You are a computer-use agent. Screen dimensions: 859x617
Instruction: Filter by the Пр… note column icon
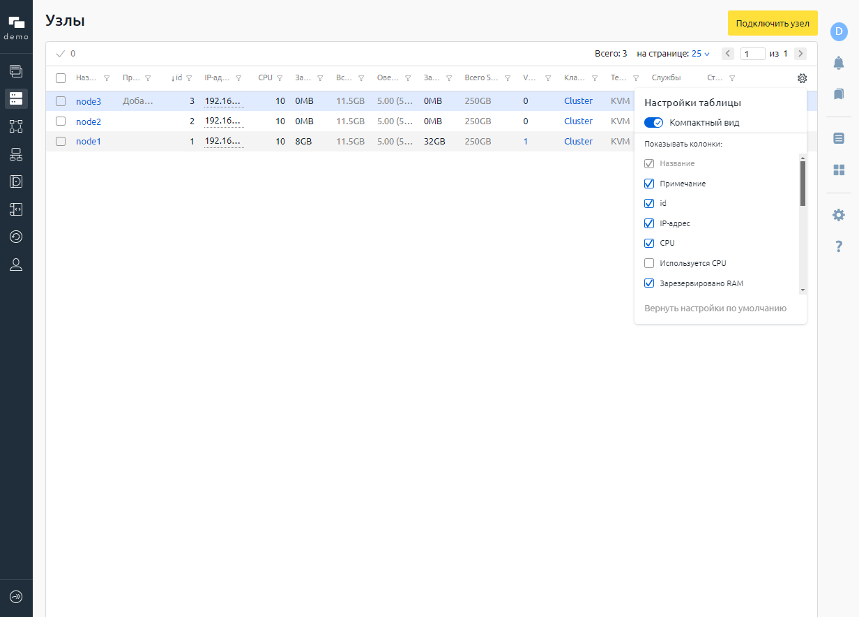point(148,78)
